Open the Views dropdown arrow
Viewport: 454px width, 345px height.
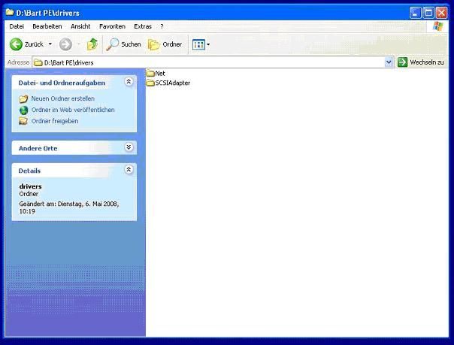pyautogui.click(x=208, y=44)
